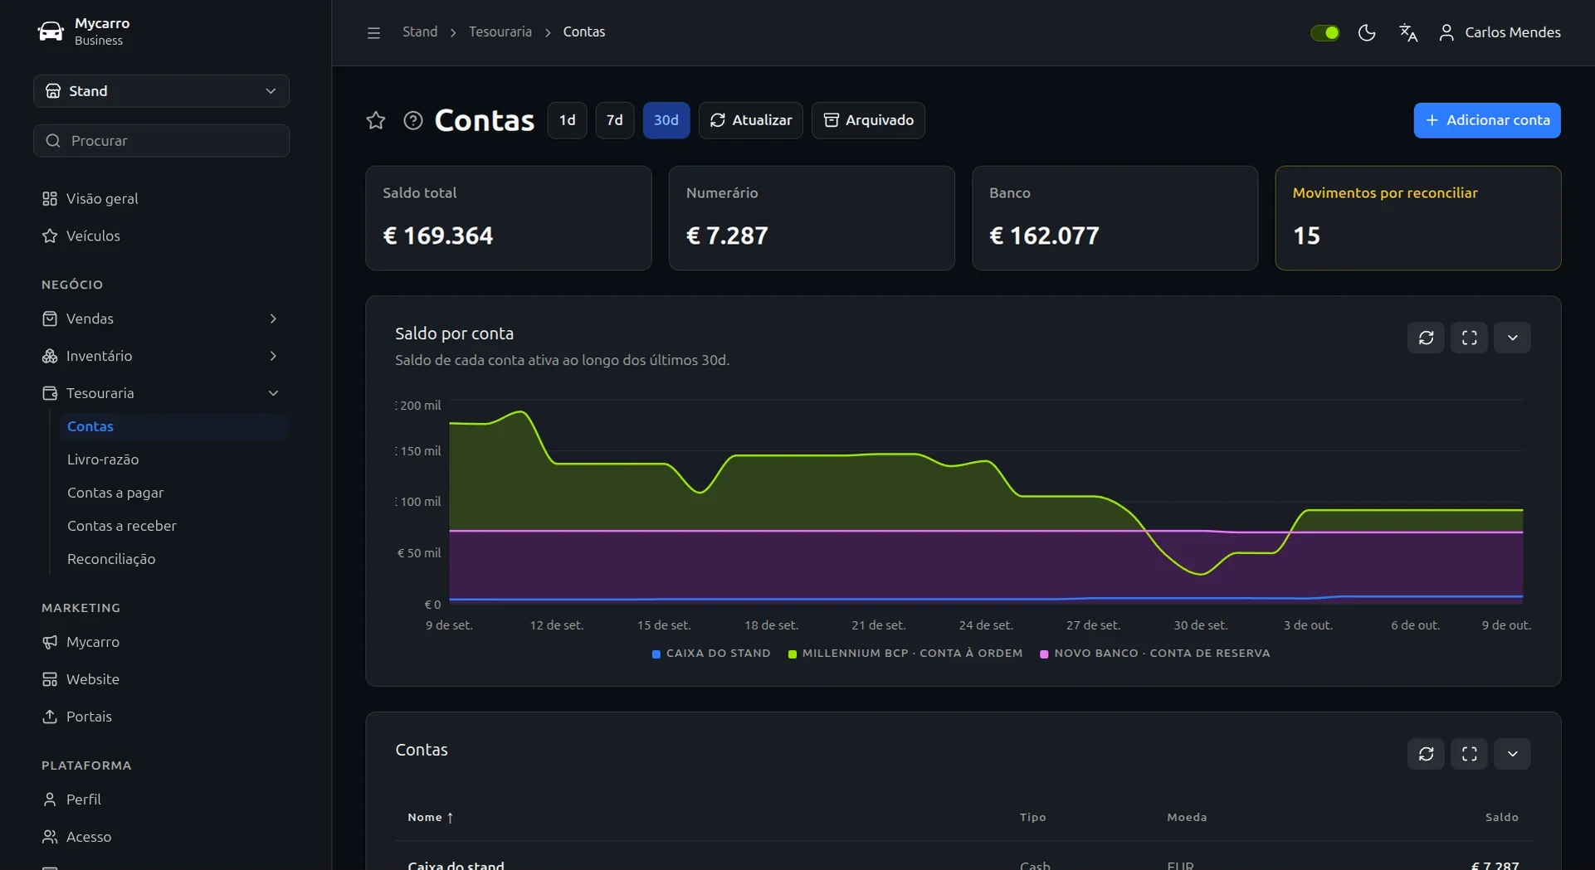This screenshot has width=1595, height=870.
Task: Expand Saldo por conta chart to fullscreen
Action: pos(1469,338)
